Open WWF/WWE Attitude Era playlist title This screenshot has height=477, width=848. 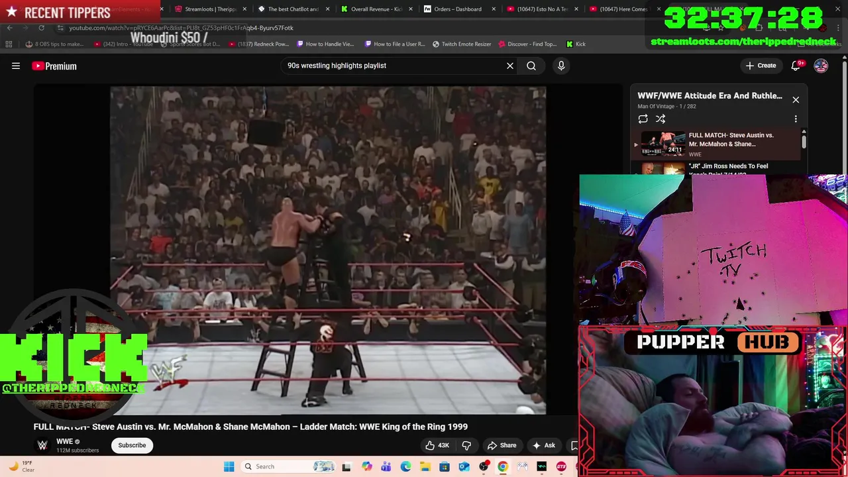click(710, 95)
